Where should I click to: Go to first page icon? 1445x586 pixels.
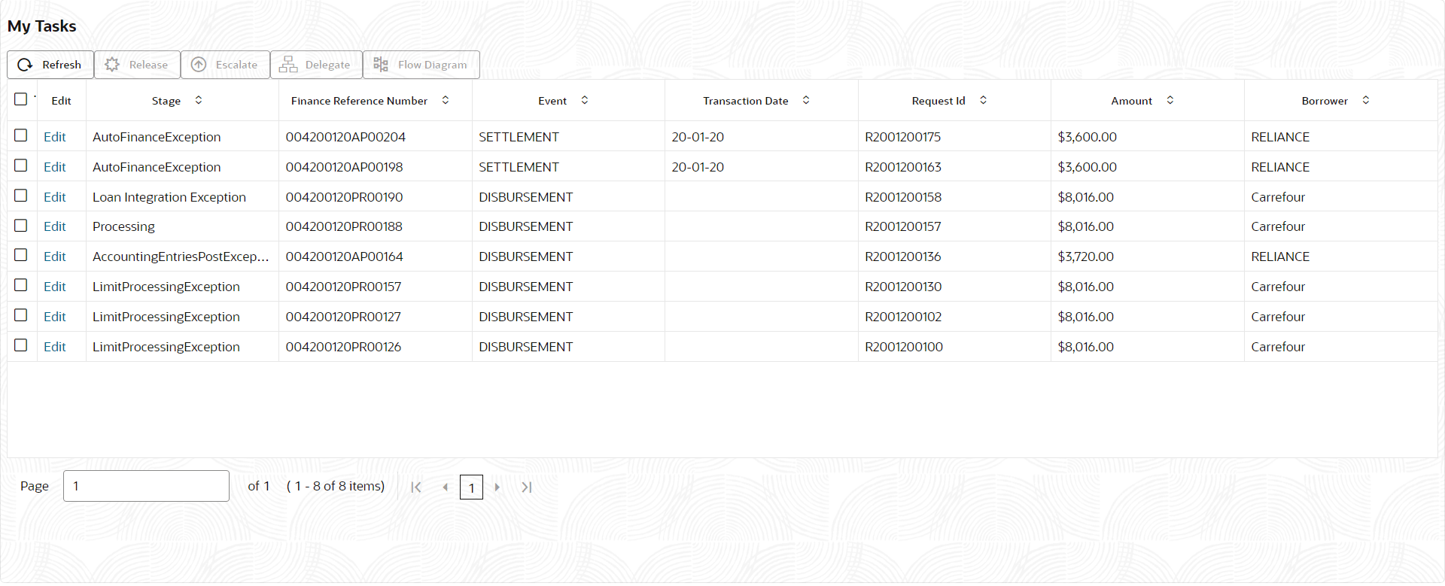point(416,487)
